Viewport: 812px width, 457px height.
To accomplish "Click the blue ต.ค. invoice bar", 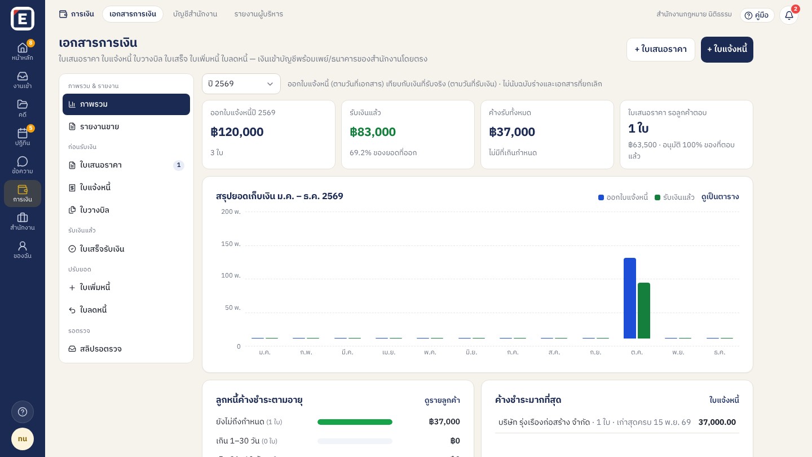I will (x=630, y=298).
